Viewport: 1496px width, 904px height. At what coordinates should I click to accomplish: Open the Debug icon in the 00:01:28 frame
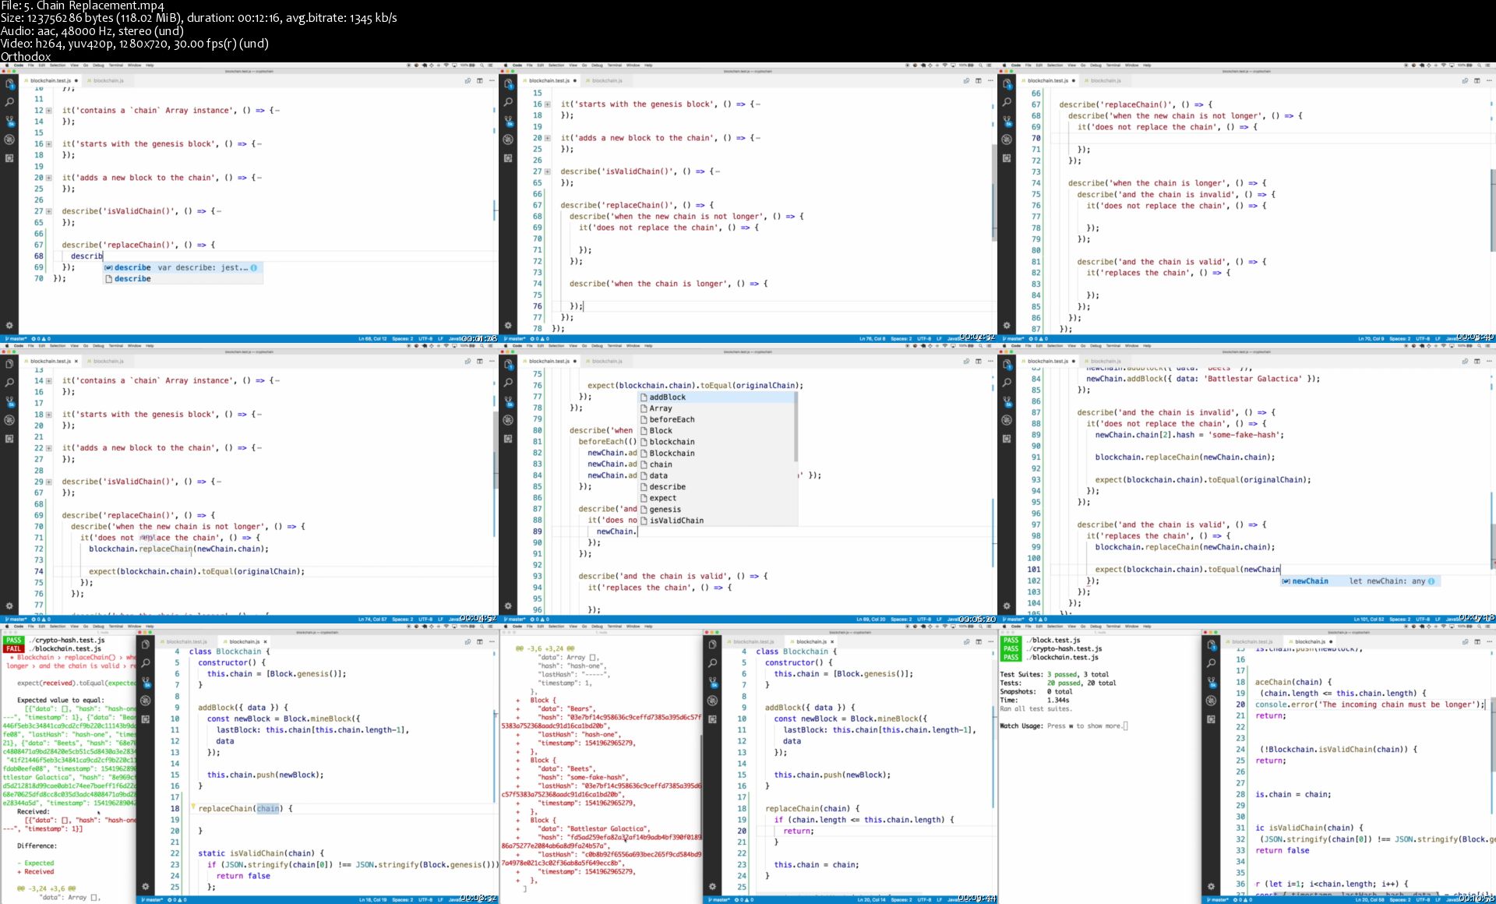point(9,139)
